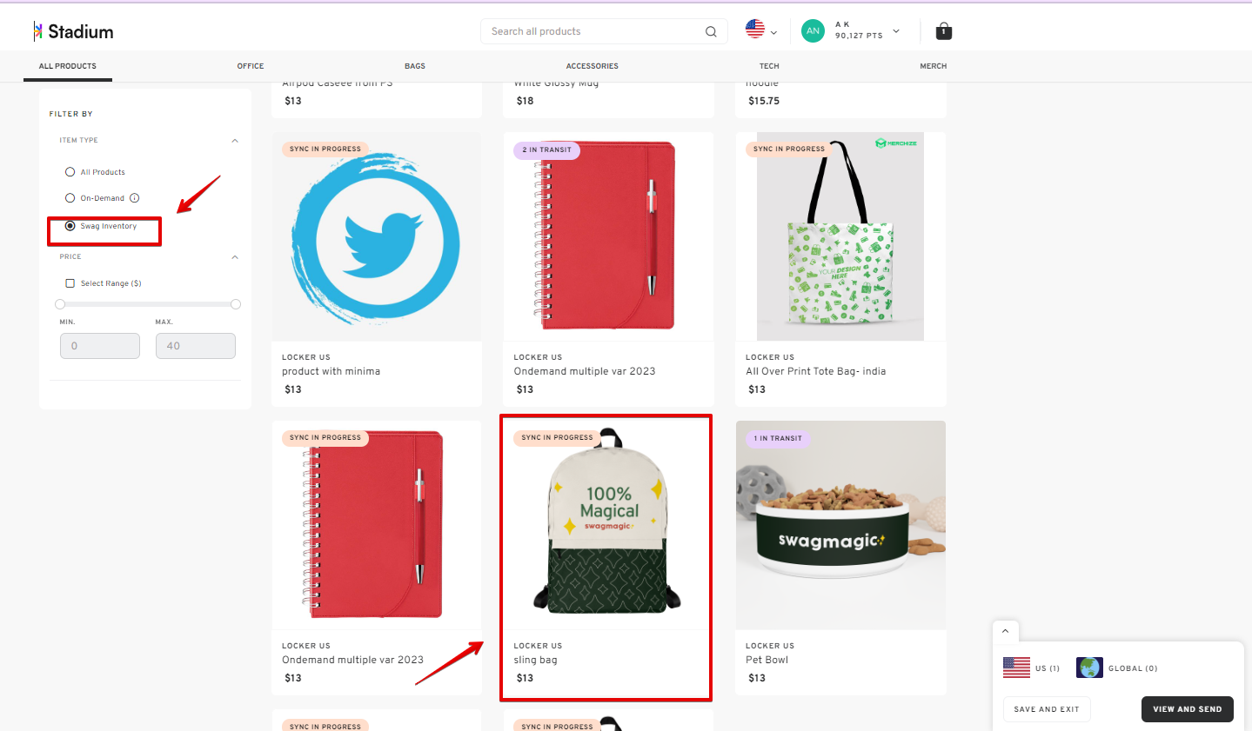Screen dimensions: 1252x731
Task: Select the Swag Inventory radio button
Action: (70, 225)
